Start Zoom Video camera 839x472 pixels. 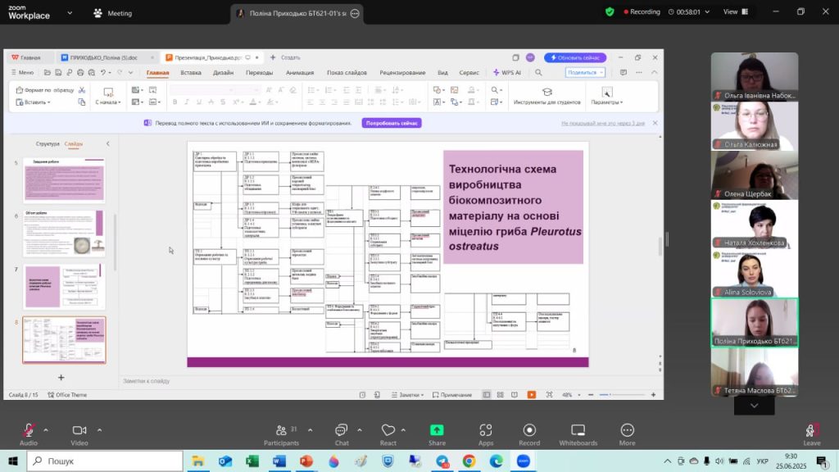click(x=79, y=434)
